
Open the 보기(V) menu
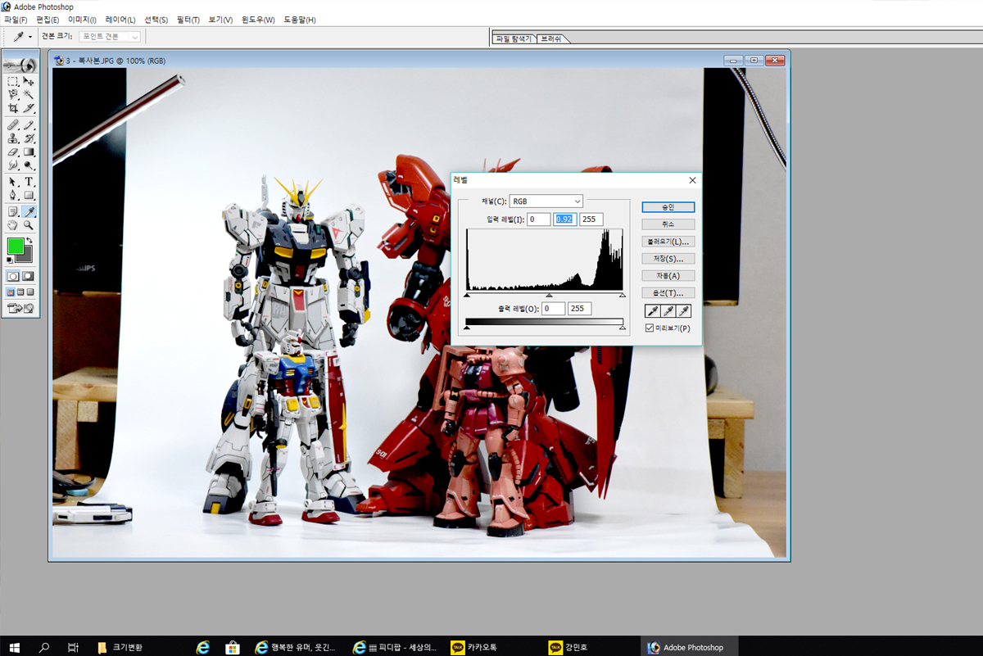[x=220, y=20]
